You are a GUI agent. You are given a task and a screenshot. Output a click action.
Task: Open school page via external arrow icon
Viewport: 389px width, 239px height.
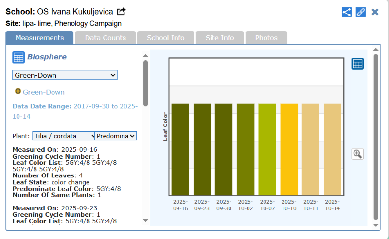(122, 11)
